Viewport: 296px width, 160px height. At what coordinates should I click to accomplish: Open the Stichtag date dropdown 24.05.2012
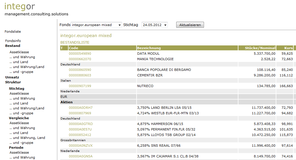tap(155, 25)
